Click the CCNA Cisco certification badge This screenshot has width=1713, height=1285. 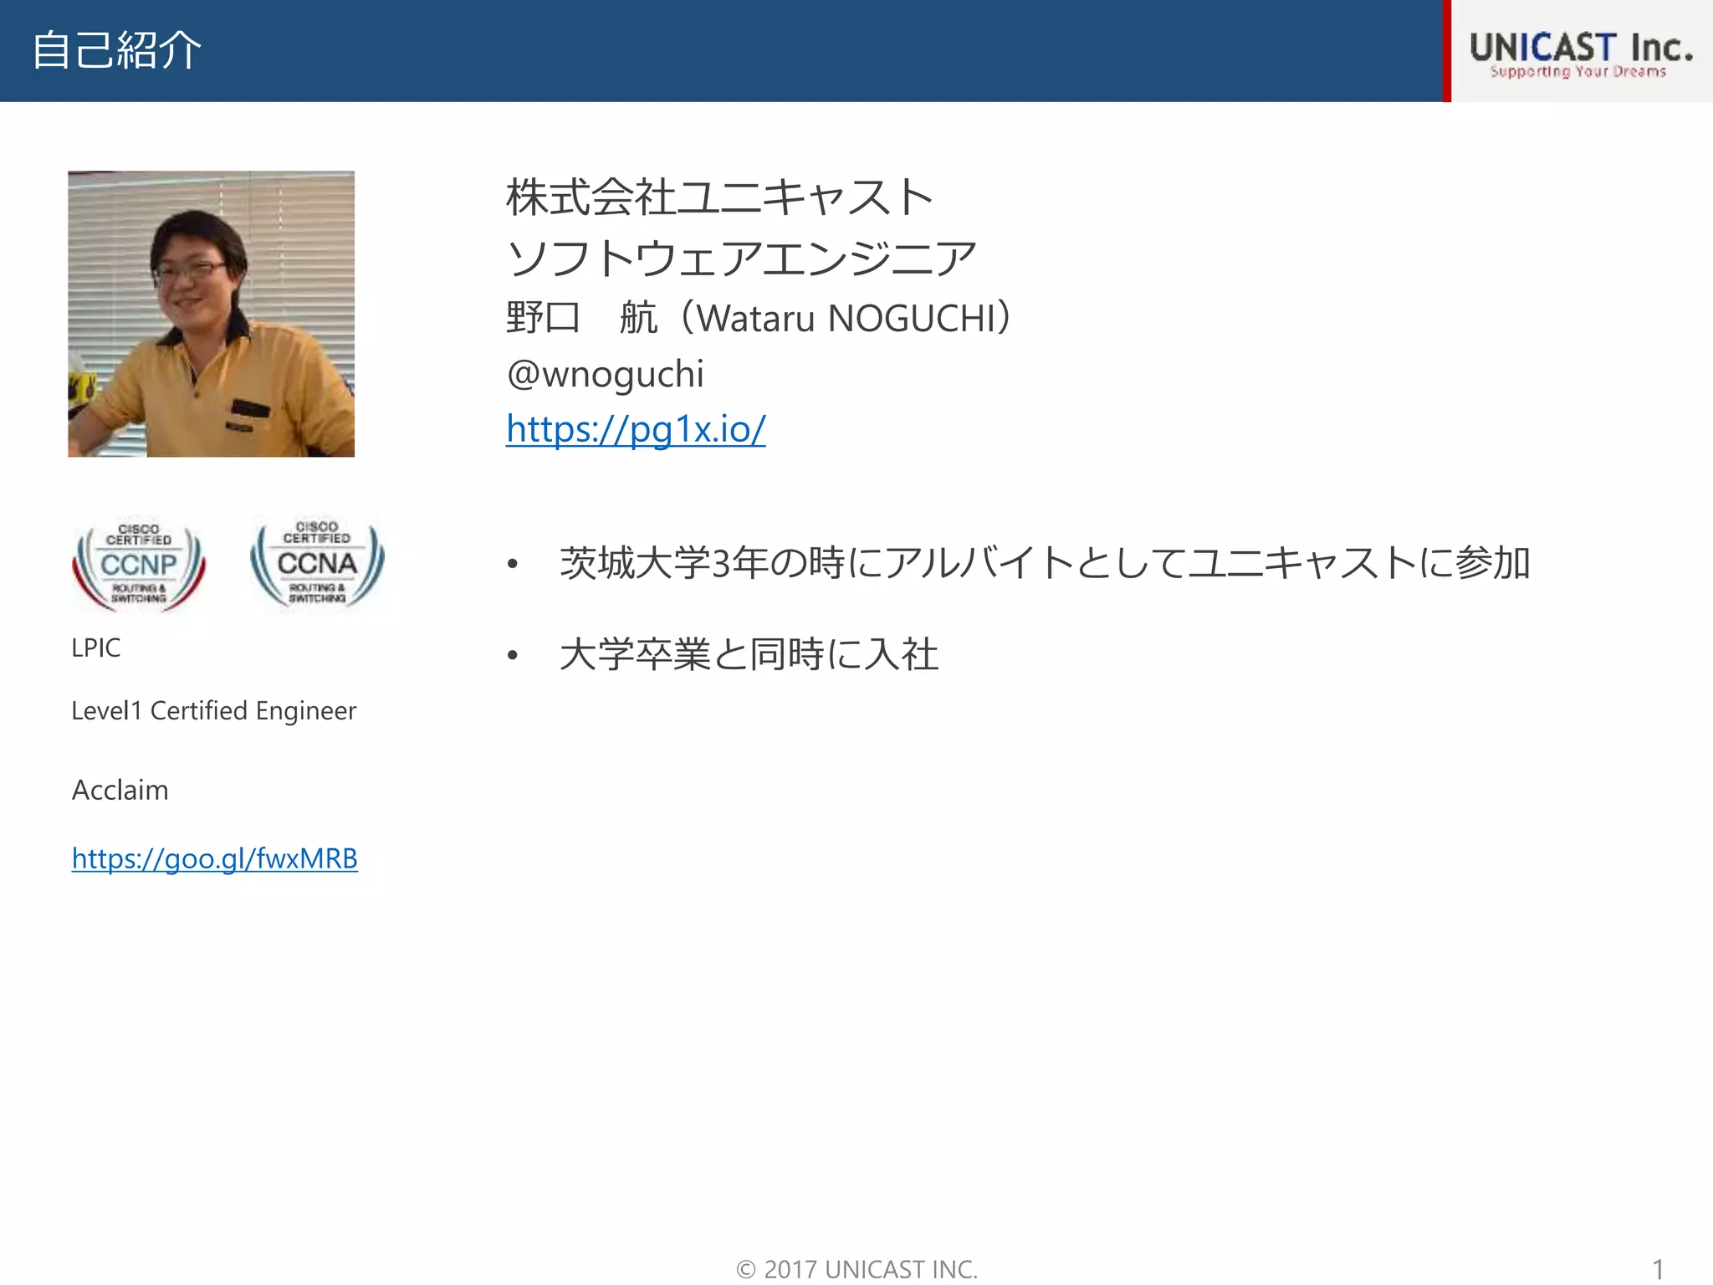pyautogui.click(x=317, y=562)
